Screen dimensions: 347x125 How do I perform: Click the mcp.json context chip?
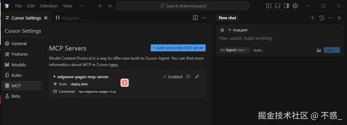238,30
